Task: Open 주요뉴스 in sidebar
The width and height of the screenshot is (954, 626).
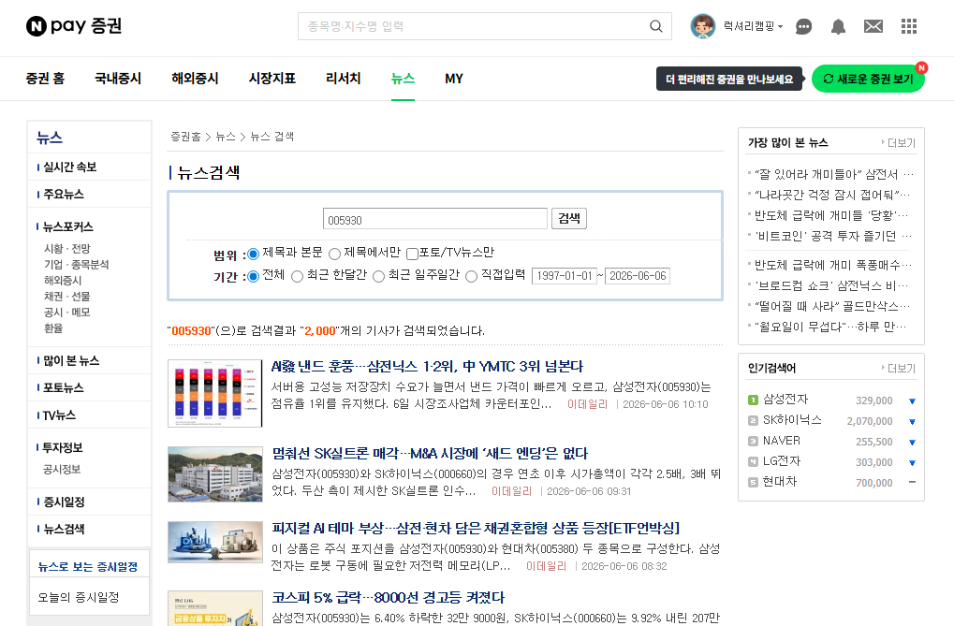Action: click(64, 194)
